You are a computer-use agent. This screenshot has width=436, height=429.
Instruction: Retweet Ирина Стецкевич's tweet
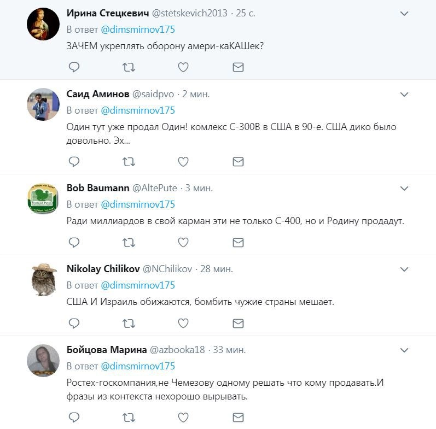(x=129, y=67)
